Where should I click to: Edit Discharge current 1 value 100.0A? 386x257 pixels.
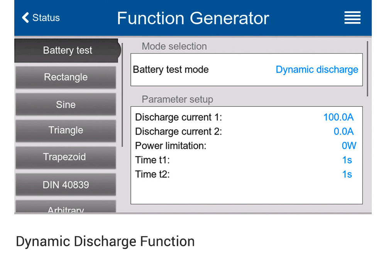click(x=338, y=117)
